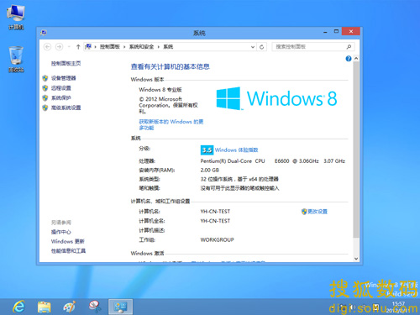Click the blue help question mark icon

tap(349, 59)
